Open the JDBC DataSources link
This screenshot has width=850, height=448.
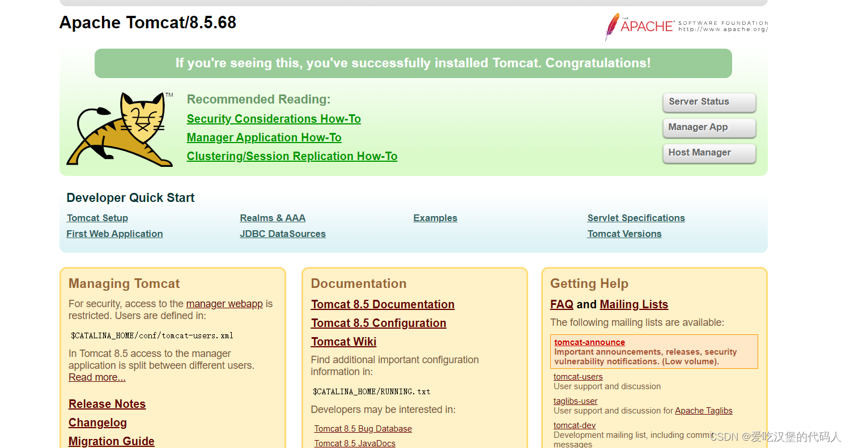[x=283, y=234]
